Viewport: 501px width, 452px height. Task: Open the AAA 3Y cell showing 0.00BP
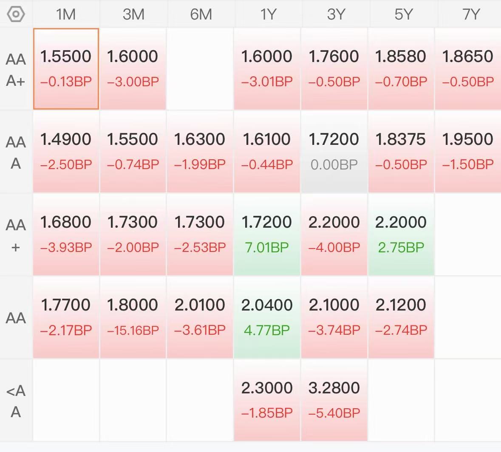click(334, 152)
